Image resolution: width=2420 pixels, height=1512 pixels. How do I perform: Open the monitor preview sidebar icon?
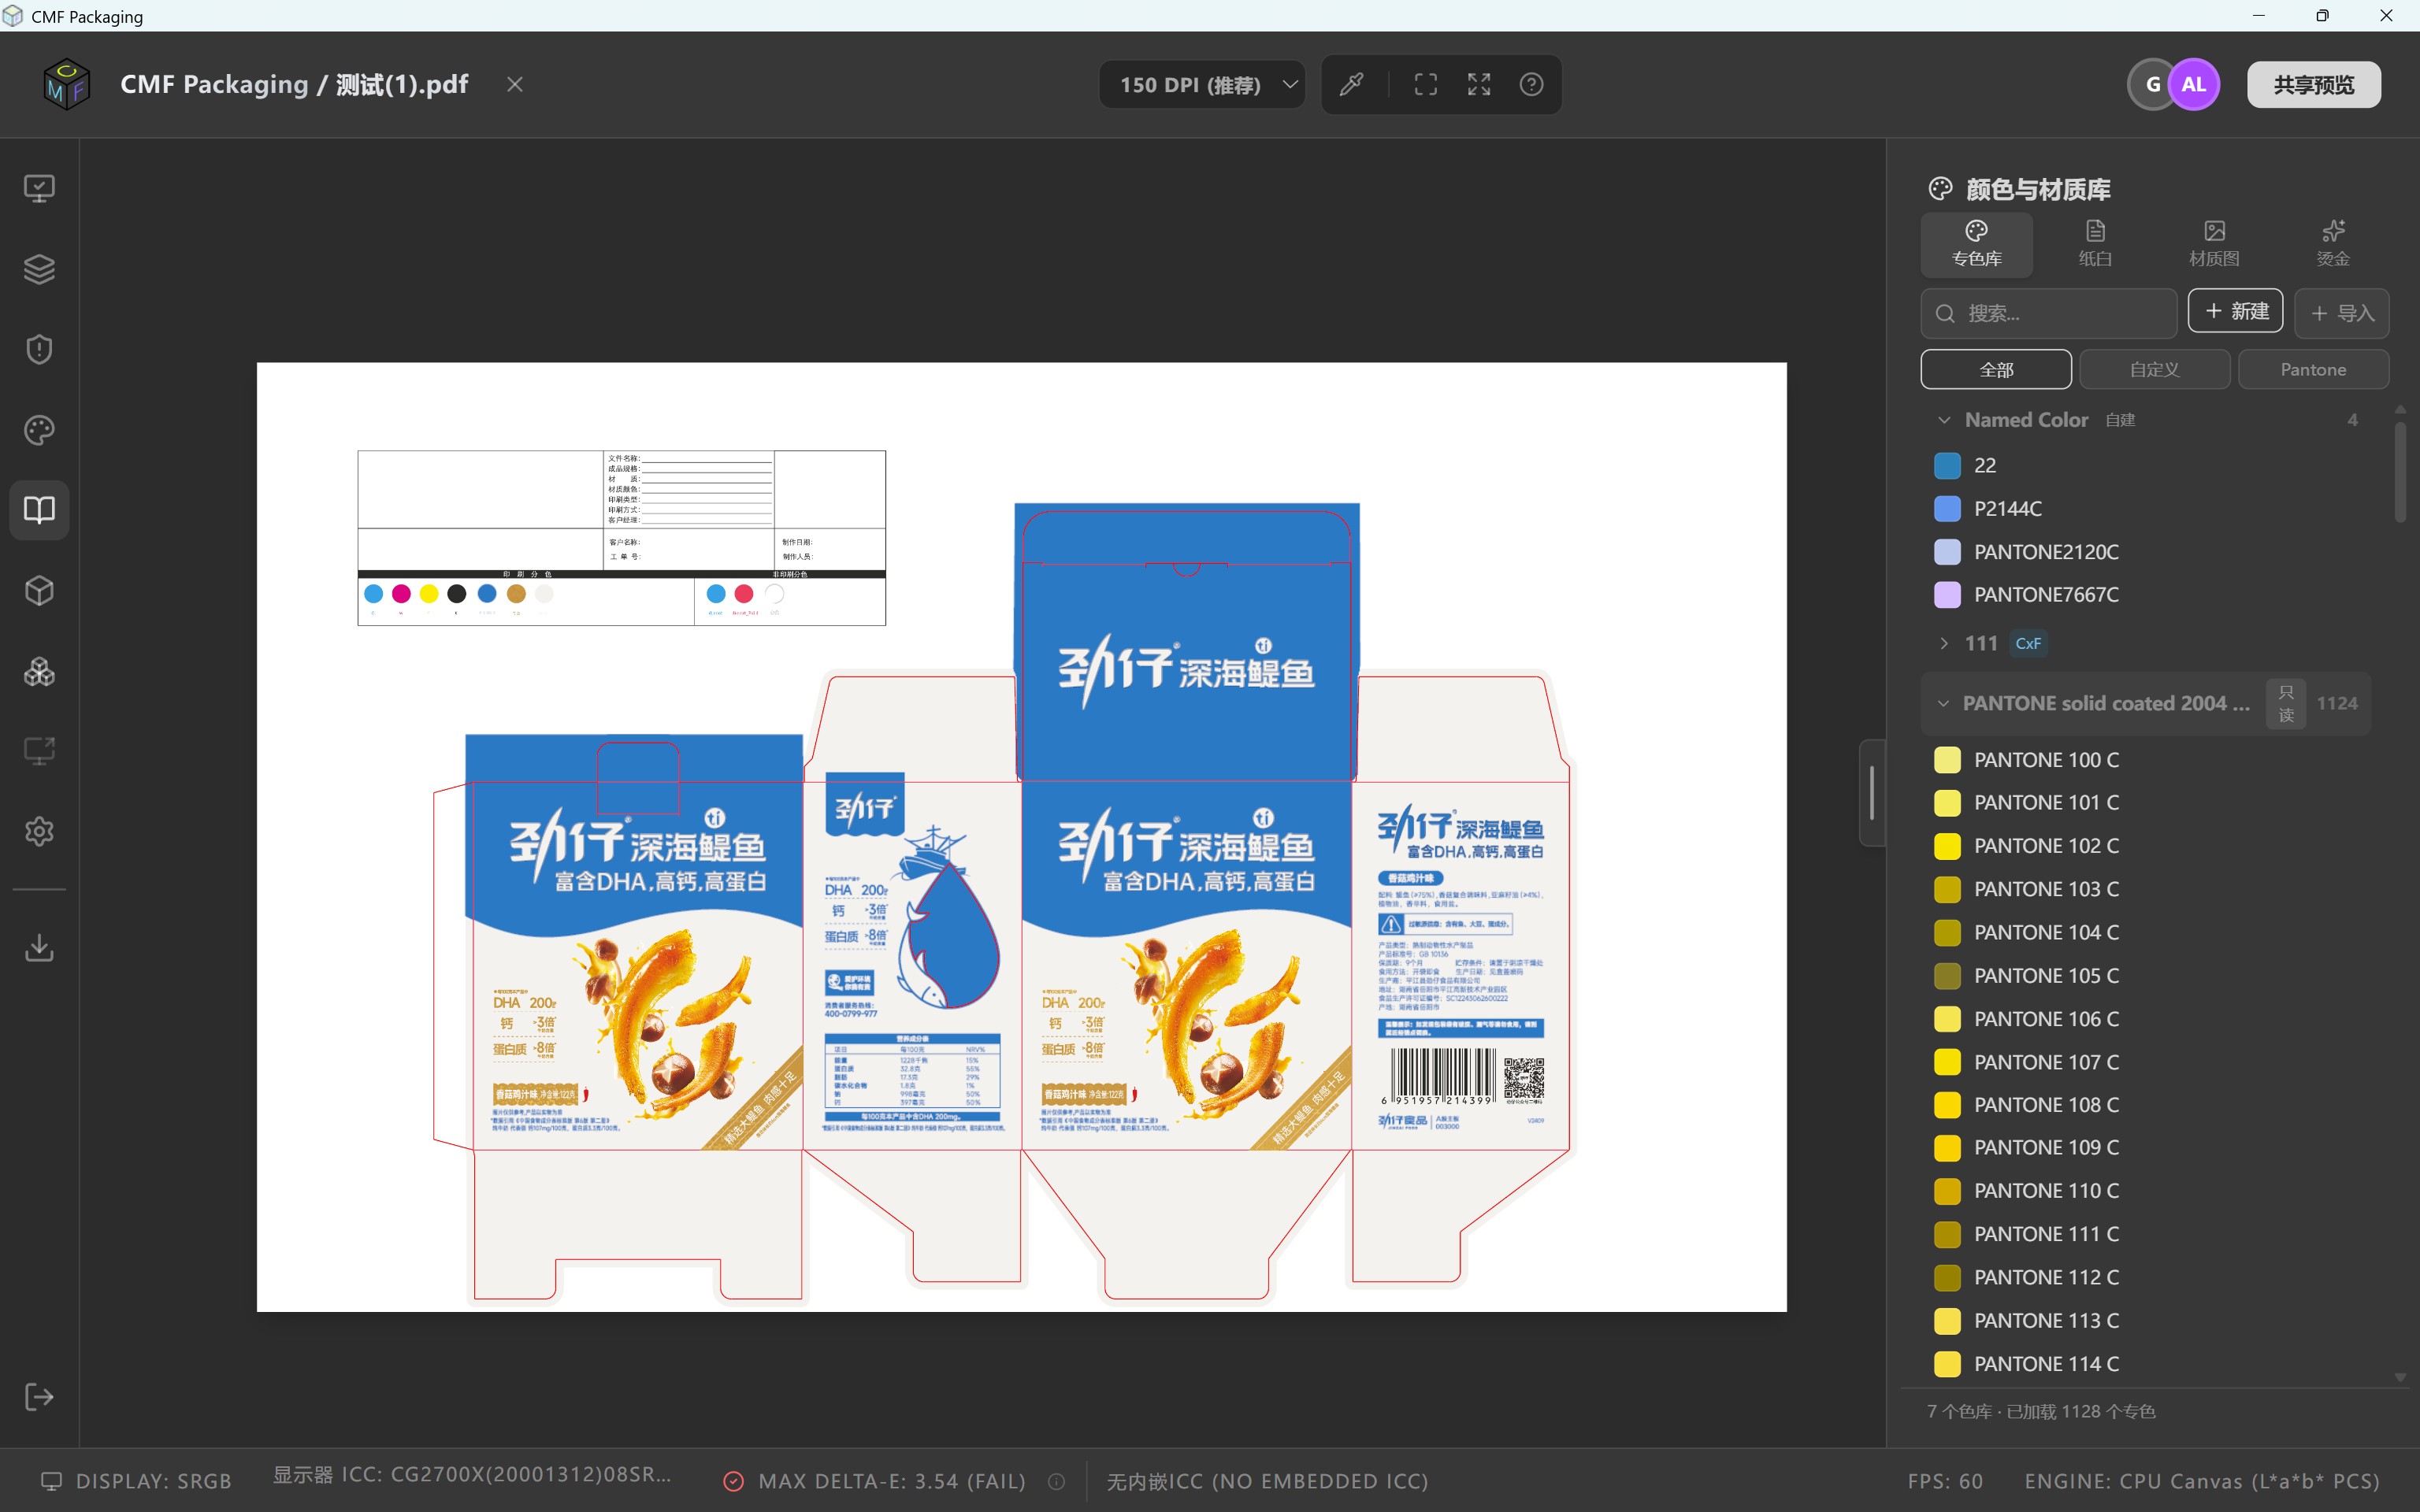click(x=39, y=188)
